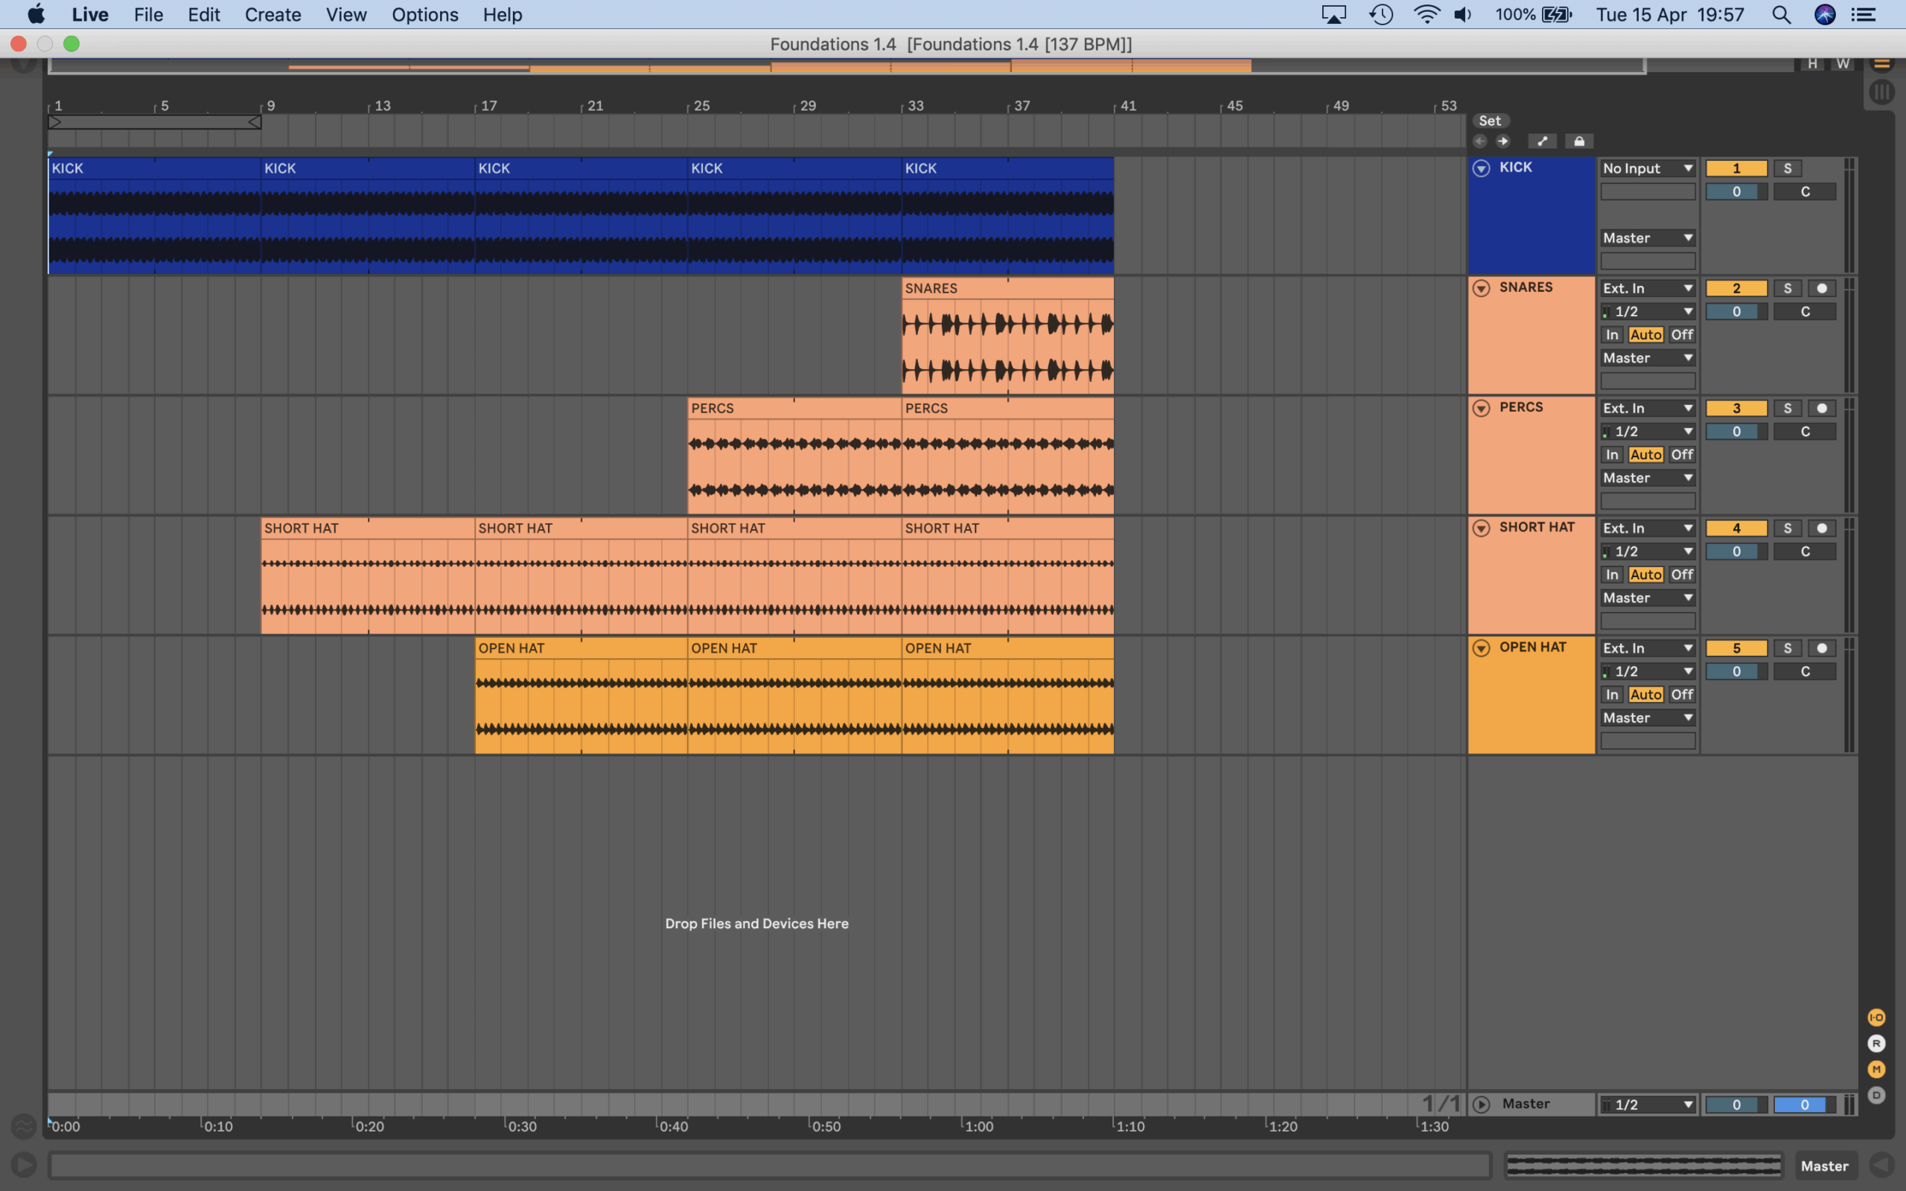The height and width of the screenshot is (1191, 1906).
Task: Click the R returns show/hide icon
Action: click(x=1876, y=1044)
